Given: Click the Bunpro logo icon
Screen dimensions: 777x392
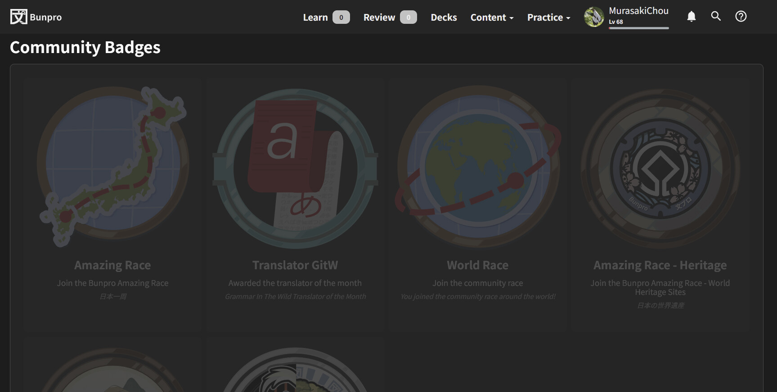Looking at the screenshot, I should coord(18,17).
